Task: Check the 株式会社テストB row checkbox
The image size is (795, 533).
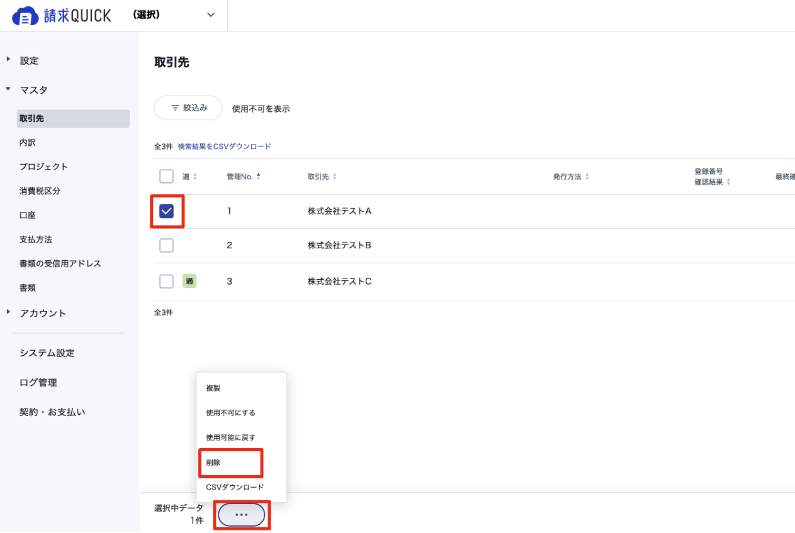Action: [x=166, y=246]
